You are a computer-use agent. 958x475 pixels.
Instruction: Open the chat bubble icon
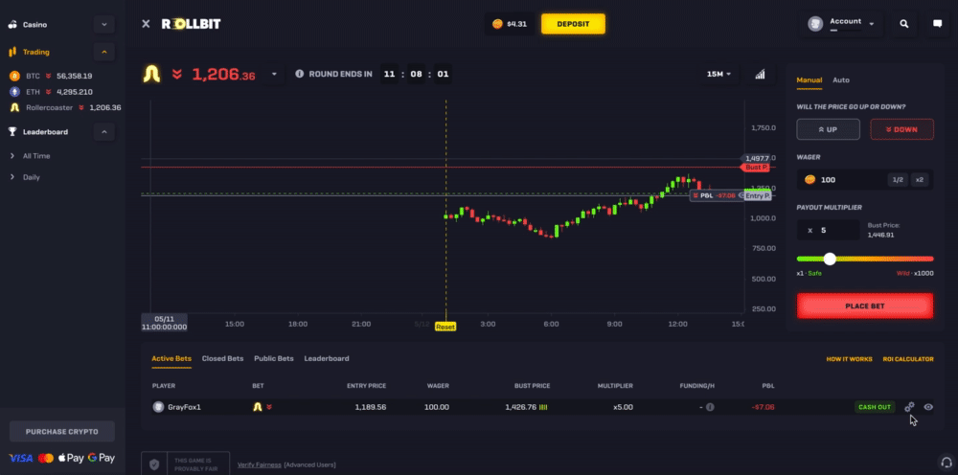937,24
